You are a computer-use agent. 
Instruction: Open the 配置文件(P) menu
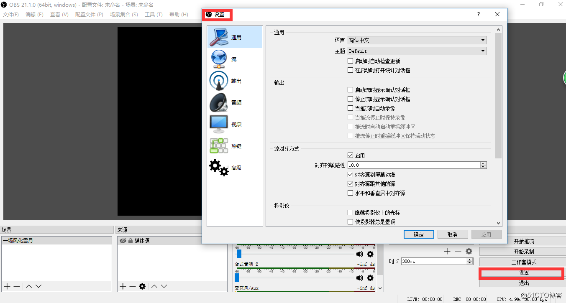89,14
